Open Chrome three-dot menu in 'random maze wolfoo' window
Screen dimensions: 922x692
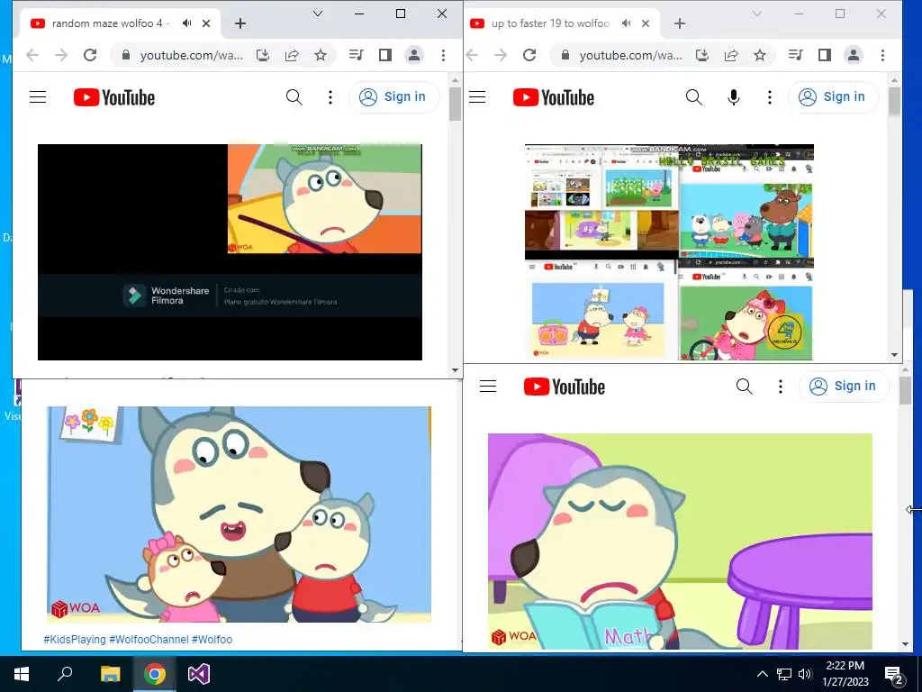click(x=443, y=55)
